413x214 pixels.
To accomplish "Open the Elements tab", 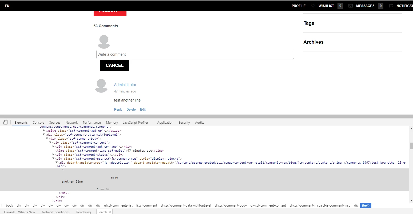I will (21, 123).
